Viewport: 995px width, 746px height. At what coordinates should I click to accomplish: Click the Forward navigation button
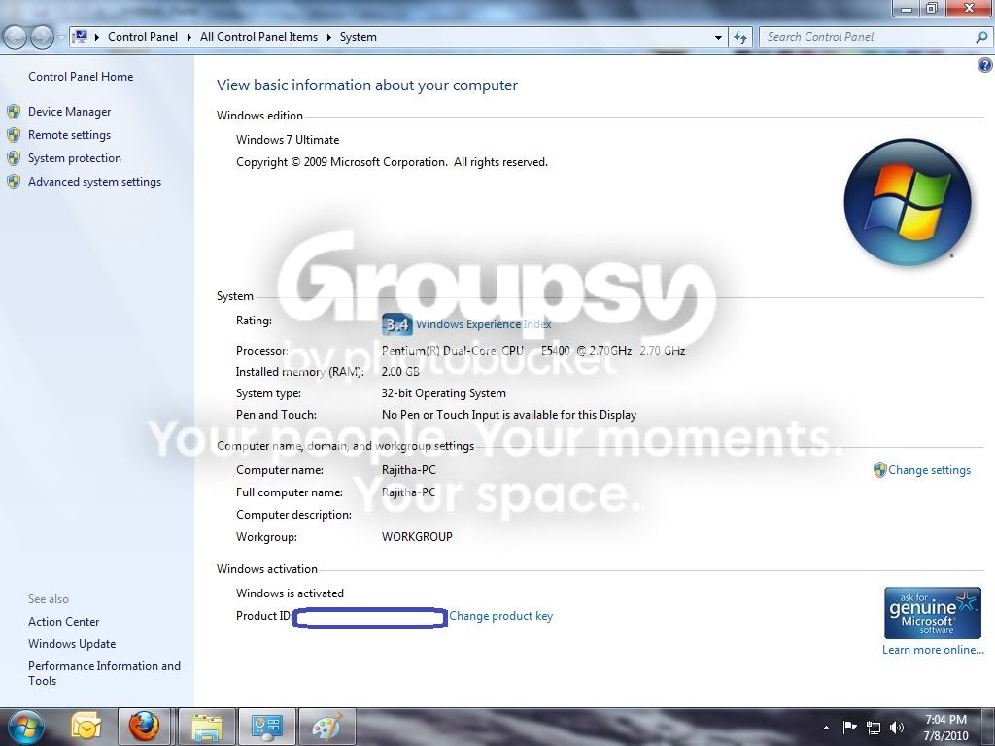pos(43,38)
